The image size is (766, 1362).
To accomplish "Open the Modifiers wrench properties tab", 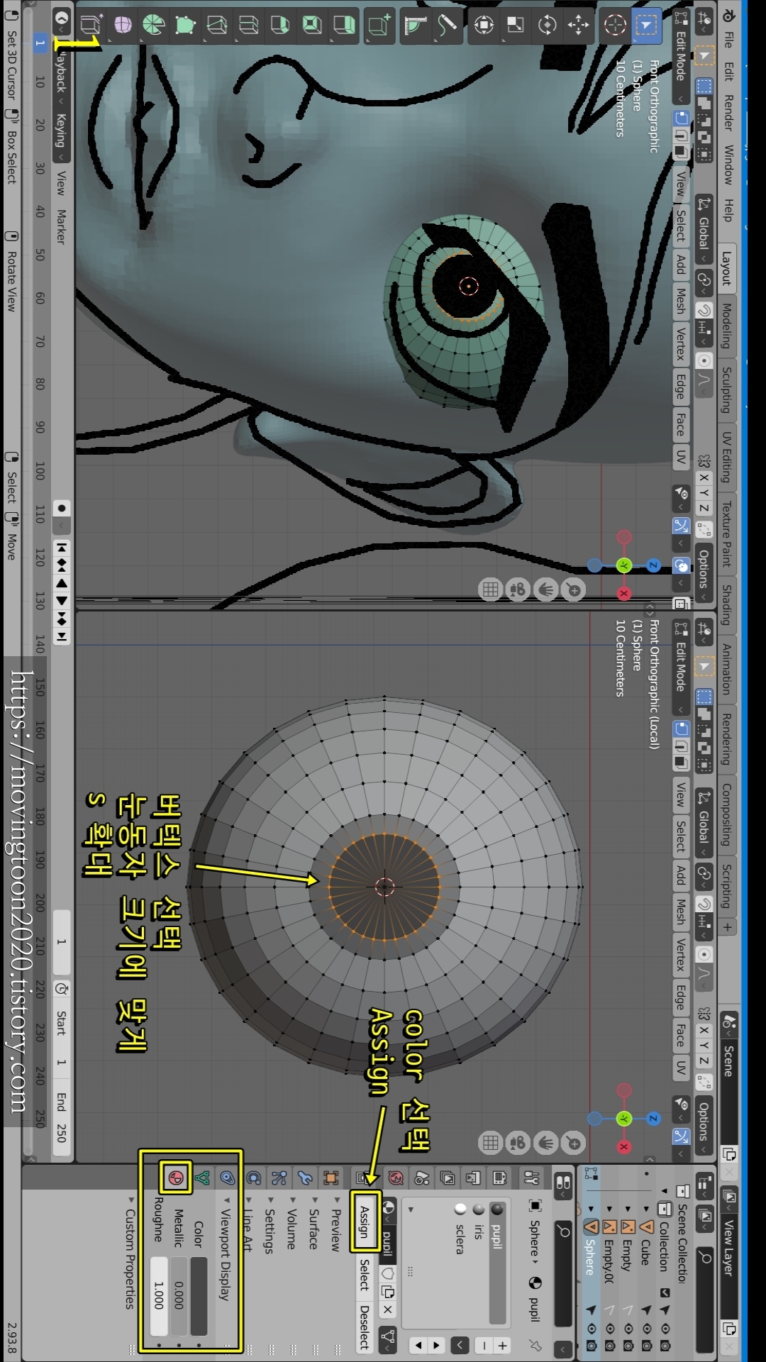I will click(306, 1178).
